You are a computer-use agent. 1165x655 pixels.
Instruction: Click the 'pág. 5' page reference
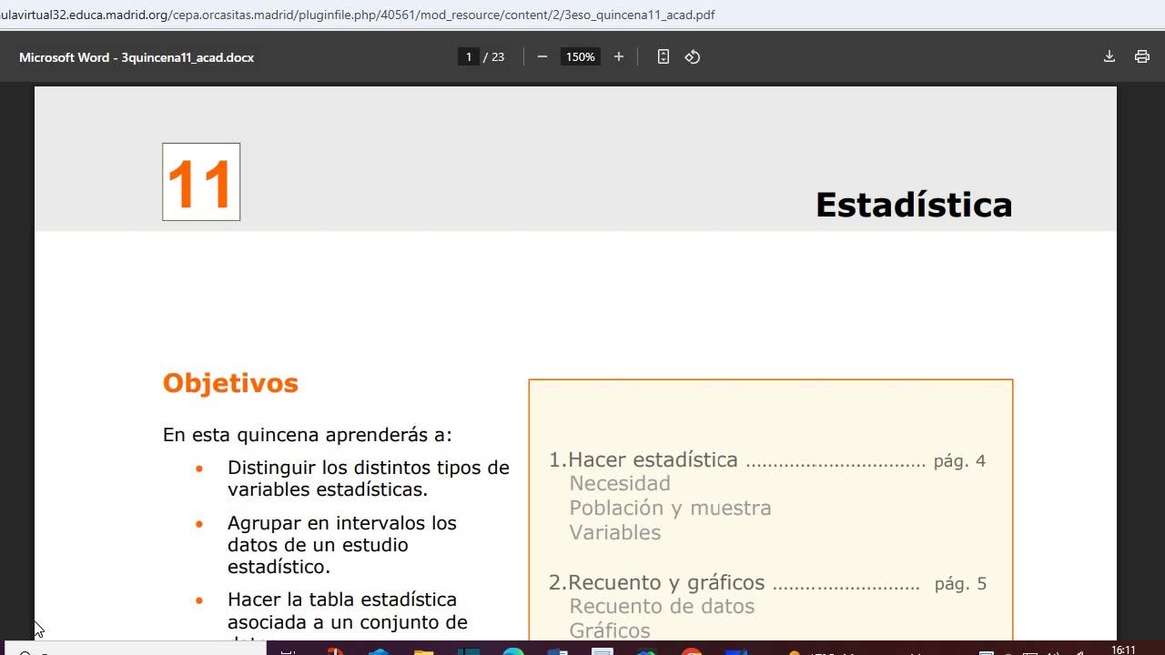960,583
